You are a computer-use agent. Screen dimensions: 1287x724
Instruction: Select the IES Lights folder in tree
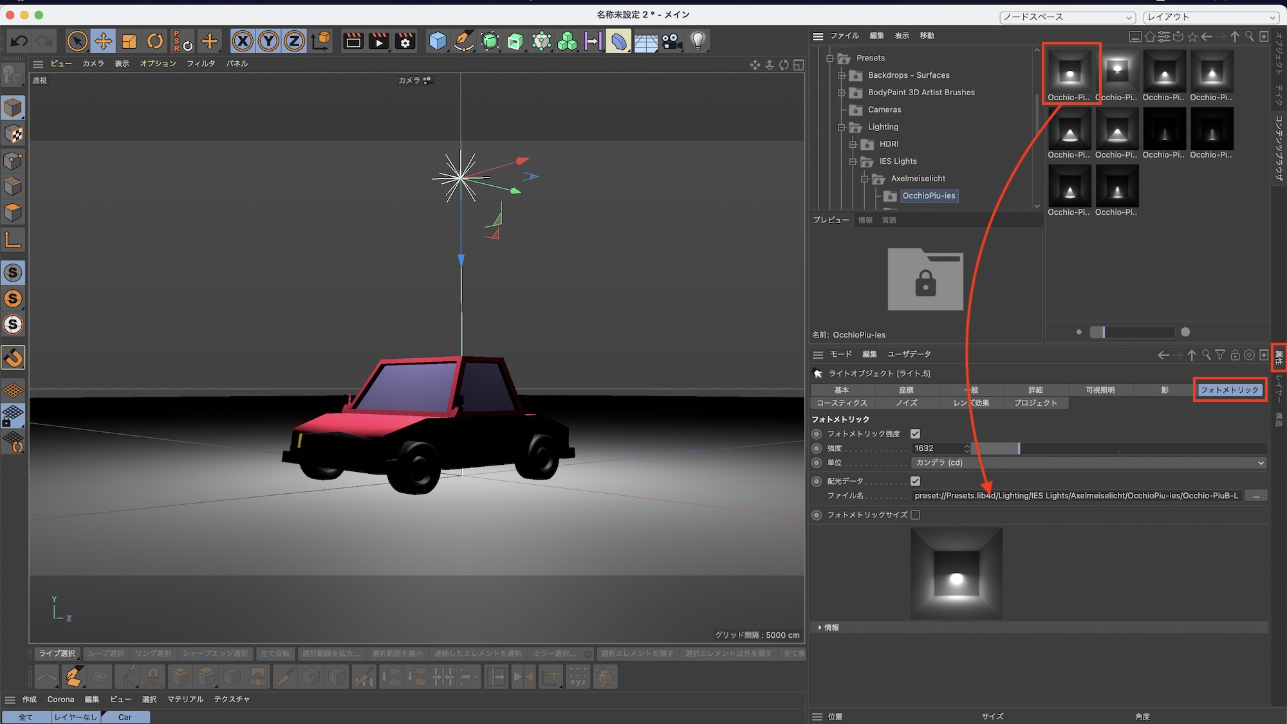click(898, 161)
